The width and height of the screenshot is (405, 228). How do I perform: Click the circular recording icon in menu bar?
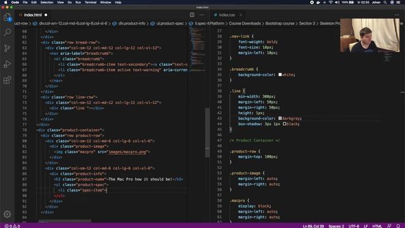(312, 3)
